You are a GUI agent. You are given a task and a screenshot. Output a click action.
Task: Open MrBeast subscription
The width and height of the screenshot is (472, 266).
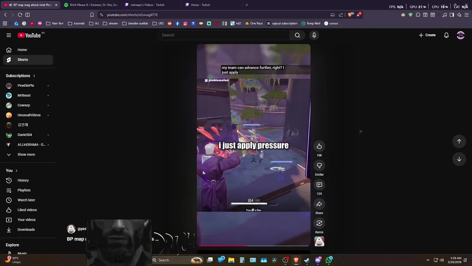tap(28, 95)
